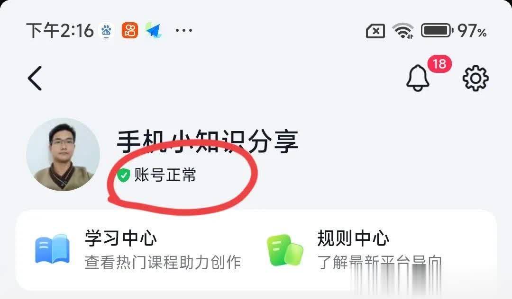Viewport: 512px width, 299px height.
Task: Tap the account name 手机小知识分享
Action: (208, 141)
